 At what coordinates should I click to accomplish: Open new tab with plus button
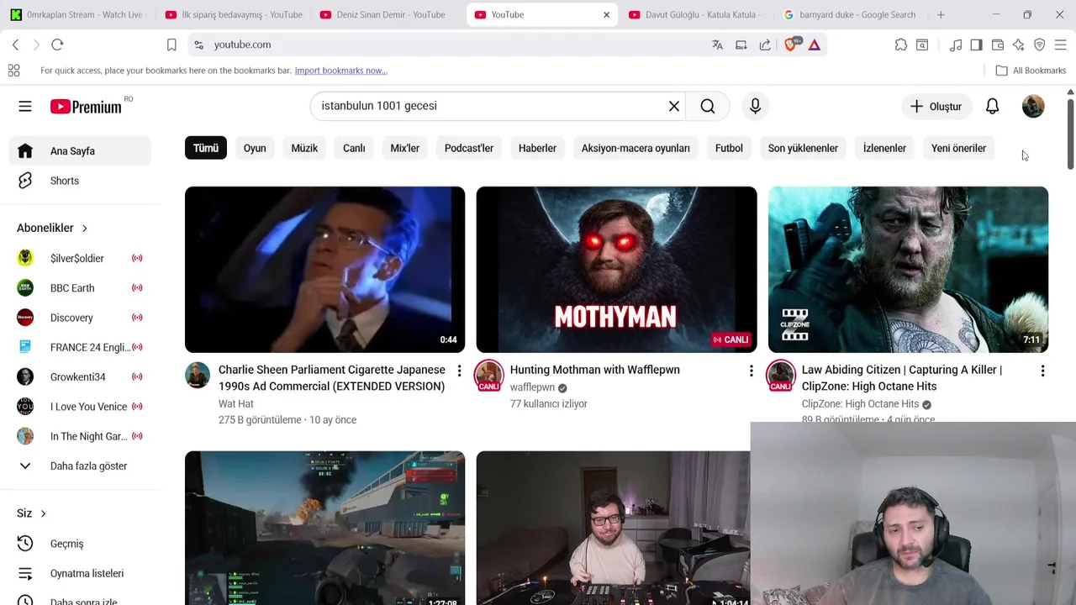coord(941,14)
